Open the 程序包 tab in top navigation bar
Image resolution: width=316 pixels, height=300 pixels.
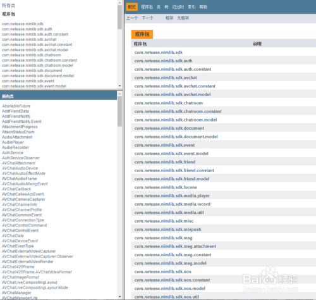click(x=147, y=7)
